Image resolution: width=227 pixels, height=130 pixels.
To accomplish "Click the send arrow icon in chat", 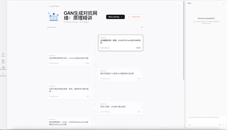I will (223, 125).
